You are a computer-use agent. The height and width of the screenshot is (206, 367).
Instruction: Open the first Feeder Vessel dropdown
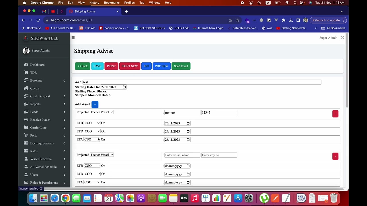102,112
